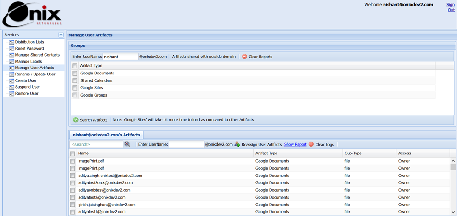This screenshot has width=457, height=216.
Task: Click the green Search Artifacts checkmark icon
Action: [x=75, y=120]
